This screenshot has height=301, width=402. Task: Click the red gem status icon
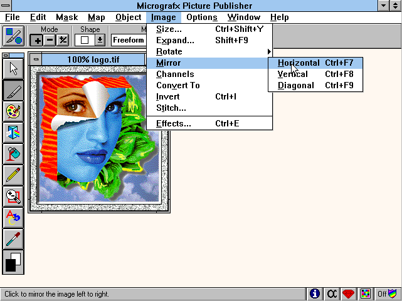[349, 294]
